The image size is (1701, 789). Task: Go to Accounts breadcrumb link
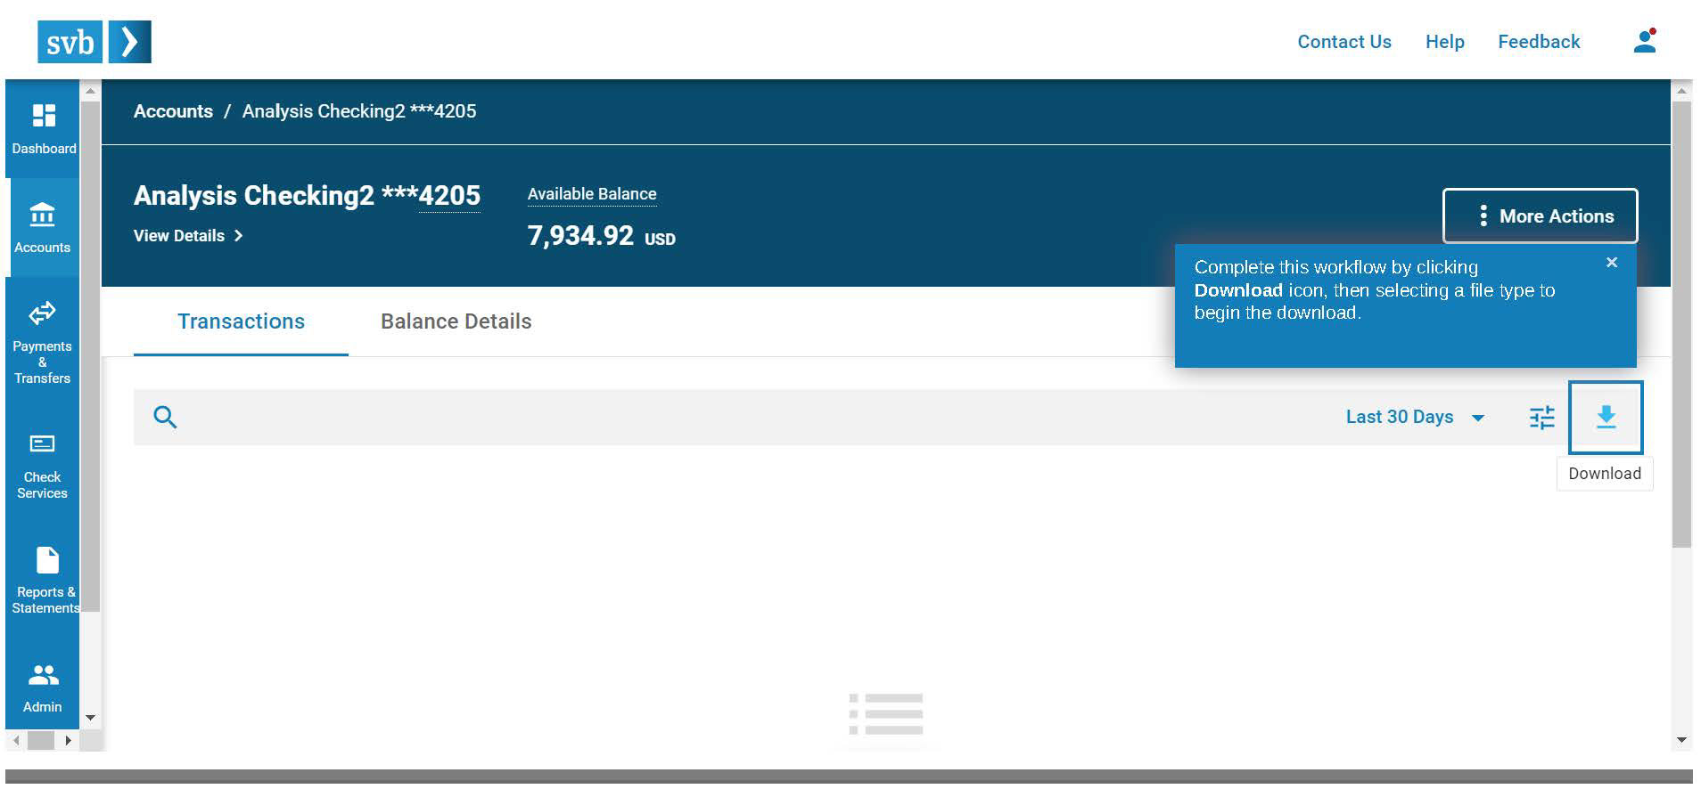pos(173,111)
